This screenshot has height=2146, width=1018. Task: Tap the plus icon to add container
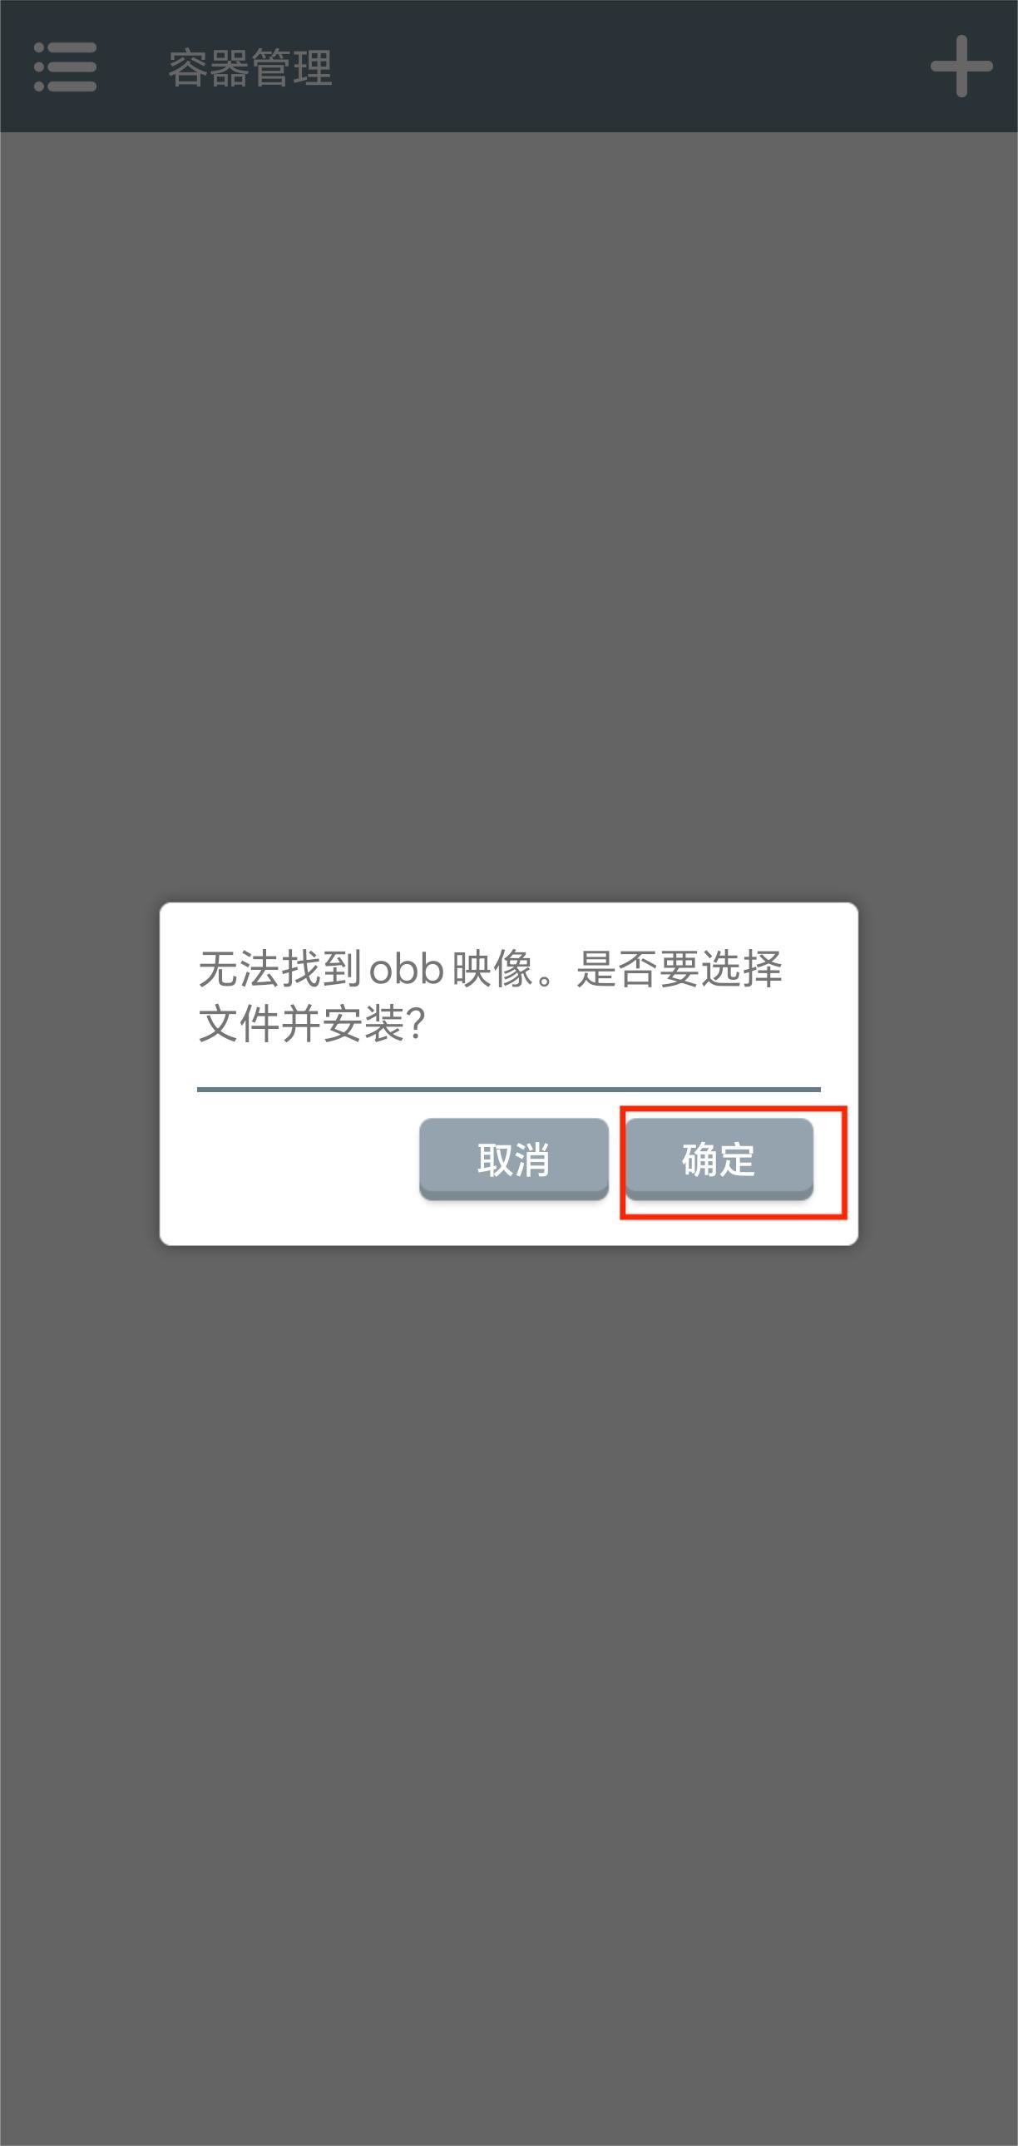[x=961, y=66]
